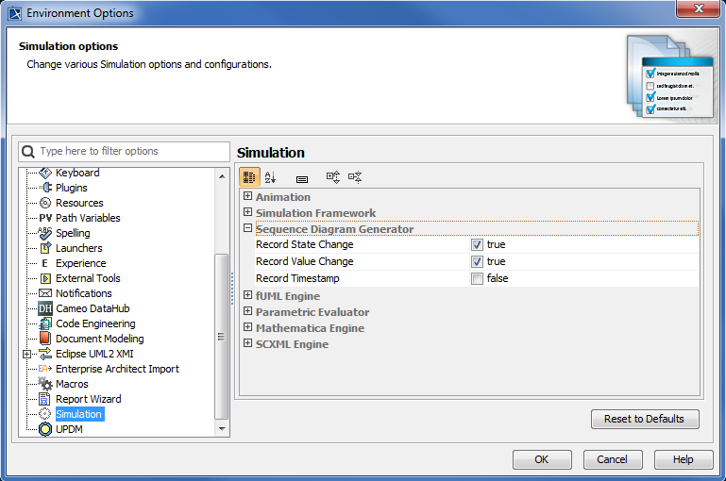Click the Reset to Defaults button
Screen dimensions: 726x481
tap(645, 419)
